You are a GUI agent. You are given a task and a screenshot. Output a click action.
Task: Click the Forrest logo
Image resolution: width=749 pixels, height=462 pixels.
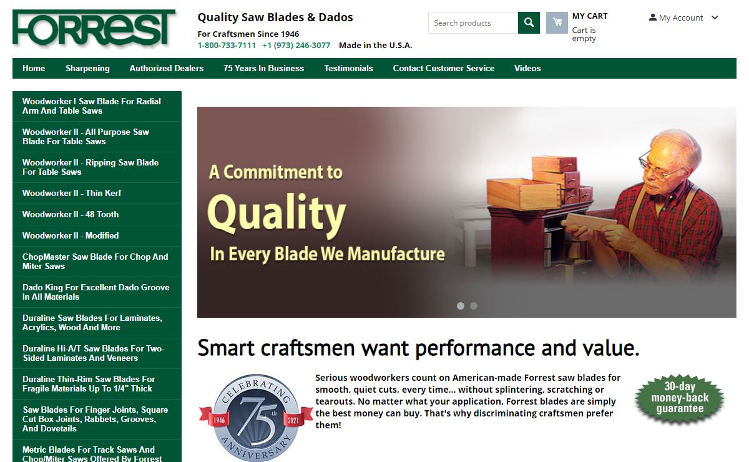point(94,29)
